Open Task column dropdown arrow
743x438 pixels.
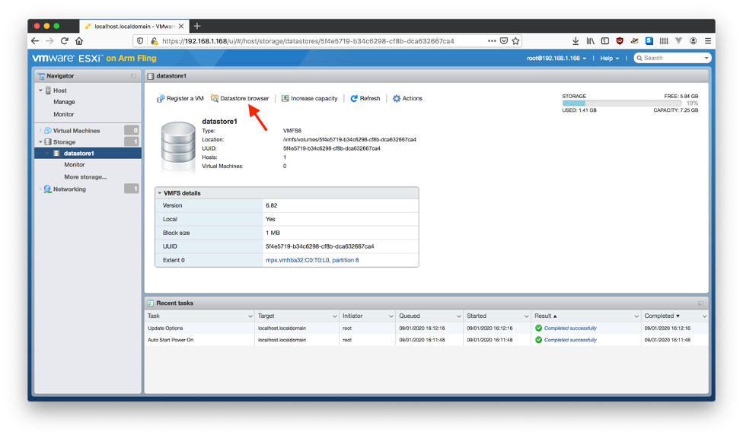pyautogui.click(x=250, y=316)
